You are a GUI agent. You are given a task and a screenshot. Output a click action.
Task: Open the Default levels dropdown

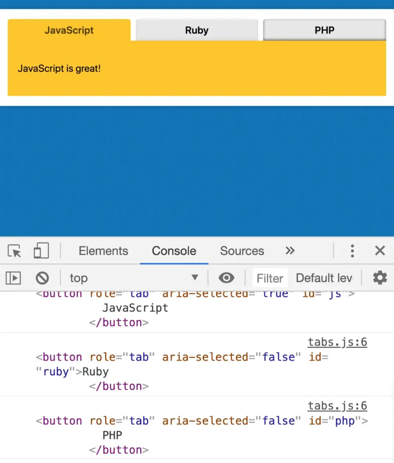324,278
